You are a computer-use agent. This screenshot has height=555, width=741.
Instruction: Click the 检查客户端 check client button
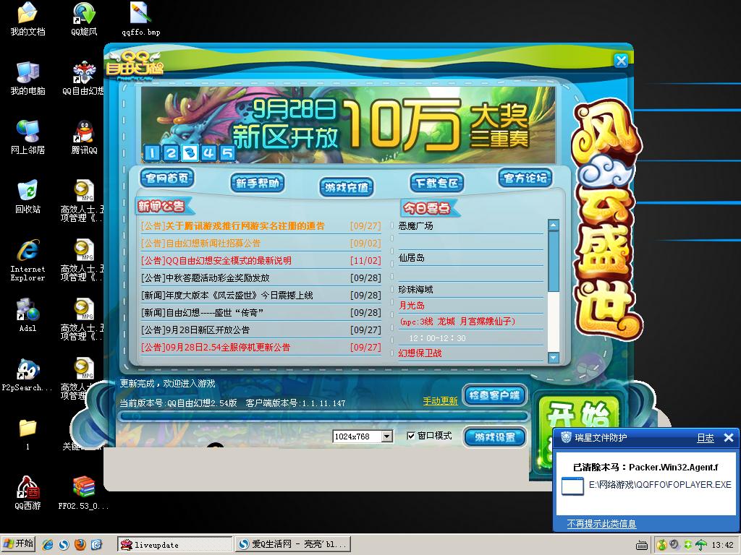pos(494,395)
